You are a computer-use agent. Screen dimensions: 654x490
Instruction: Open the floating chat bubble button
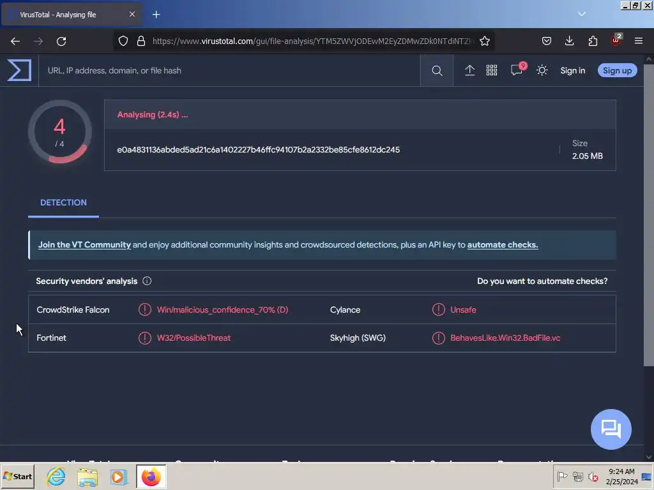point(611,429)
